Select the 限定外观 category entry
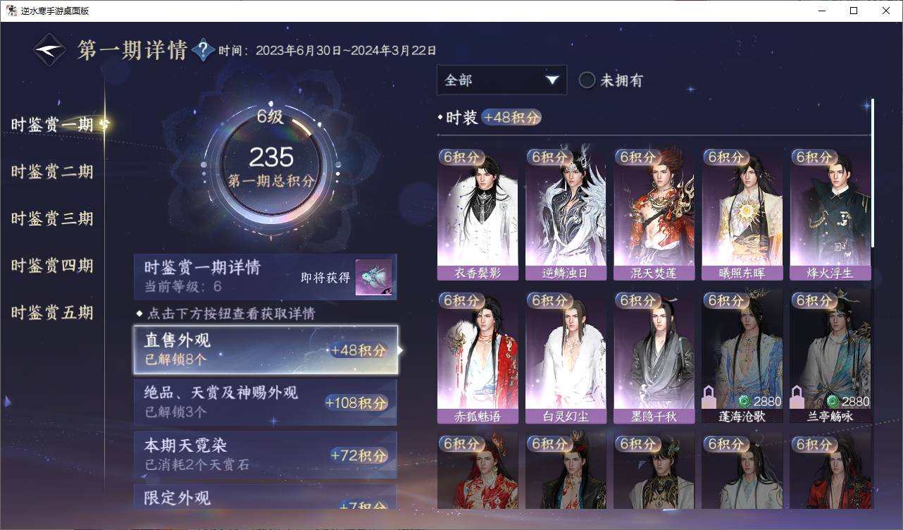Image resolution: width=903 pixels, height=530 pixels. click(x=266, y=496)
